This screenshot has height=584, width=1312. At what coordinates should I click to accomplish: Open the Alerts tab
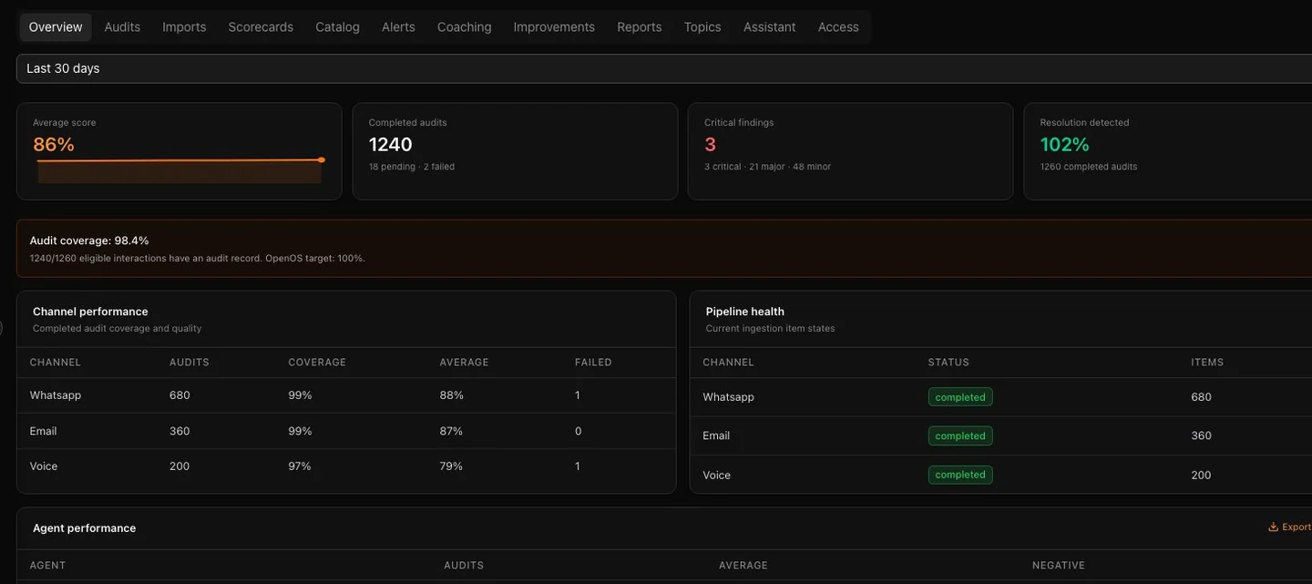tap(398, 27)
